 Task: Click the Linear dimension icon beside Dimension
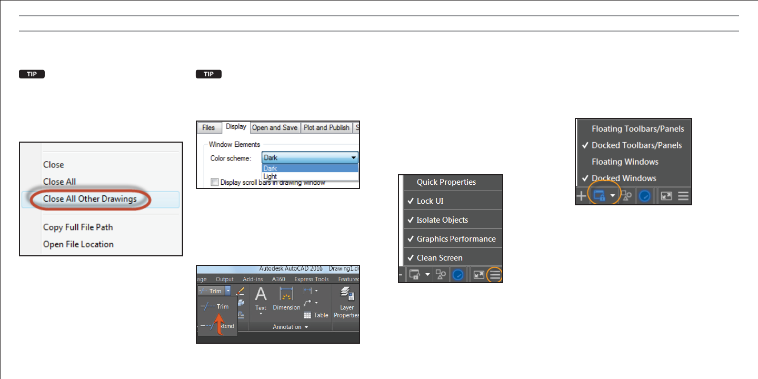(307, 291)
